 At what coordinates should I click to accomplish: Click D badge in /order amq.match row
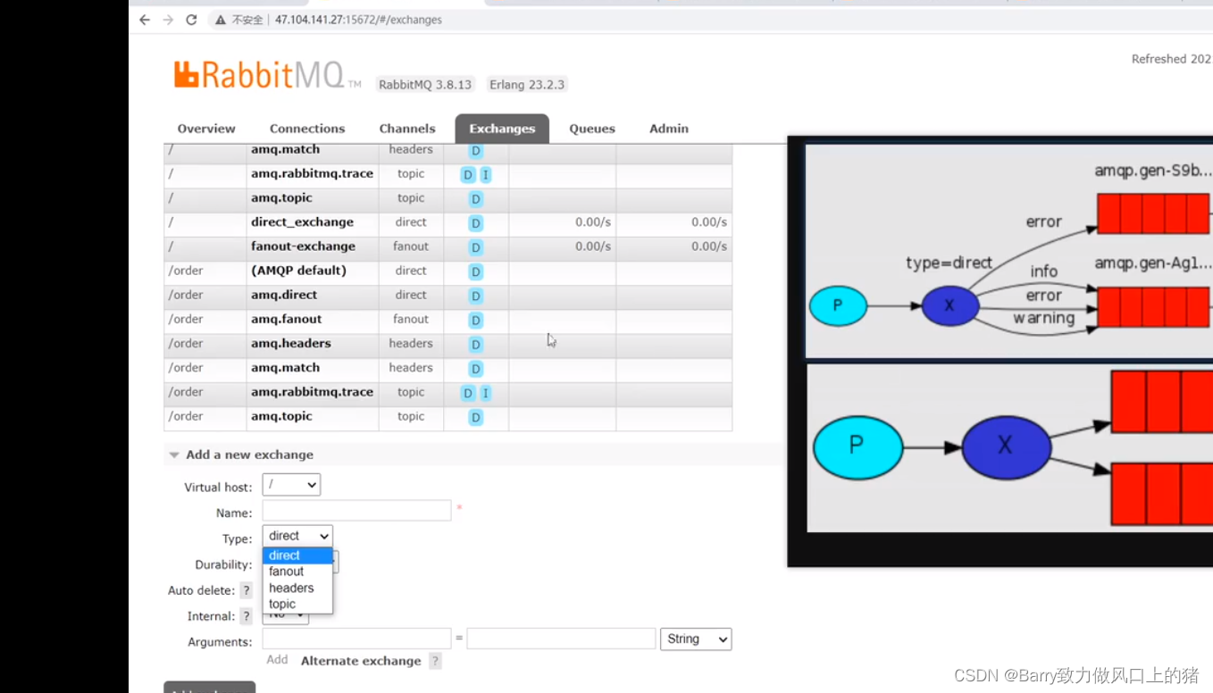pyautogui.click(x=476, y=369)
